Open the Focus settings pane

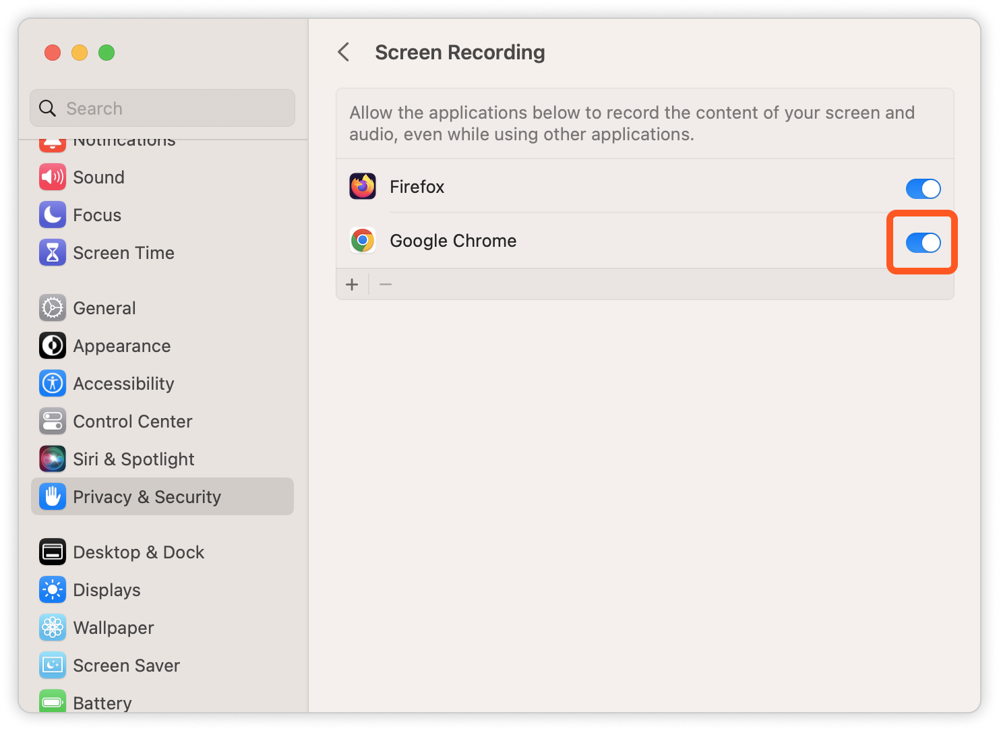point(162,215)
